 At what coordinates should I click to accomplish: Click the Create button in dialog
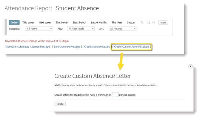(60, 104)
